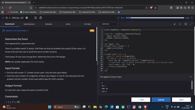The width and height of the screenshot is (195, 110).
Task: Click taskbar Search box
Action: [x=67, y=107]
